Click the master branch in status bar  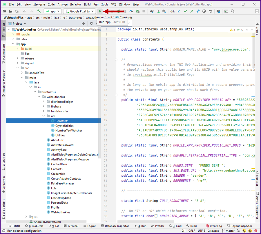coord(230,231)
